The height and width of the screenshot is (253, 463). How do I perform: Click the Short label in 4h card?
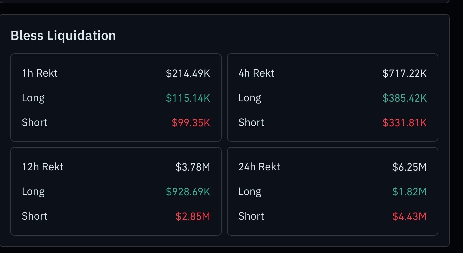coord(251,123)
